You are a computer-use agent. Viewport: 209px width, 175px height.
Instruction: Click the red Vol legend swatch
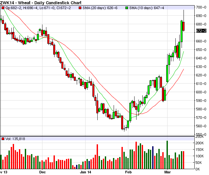[3, 139]
